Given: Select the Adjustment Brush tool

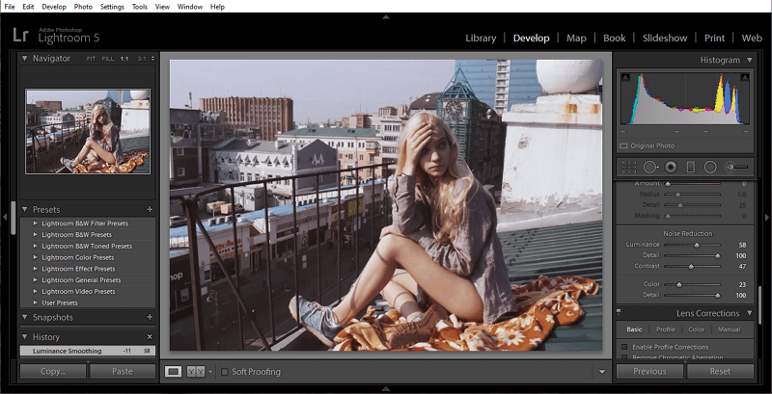Looking at the screenshot, I should point(736,167).
